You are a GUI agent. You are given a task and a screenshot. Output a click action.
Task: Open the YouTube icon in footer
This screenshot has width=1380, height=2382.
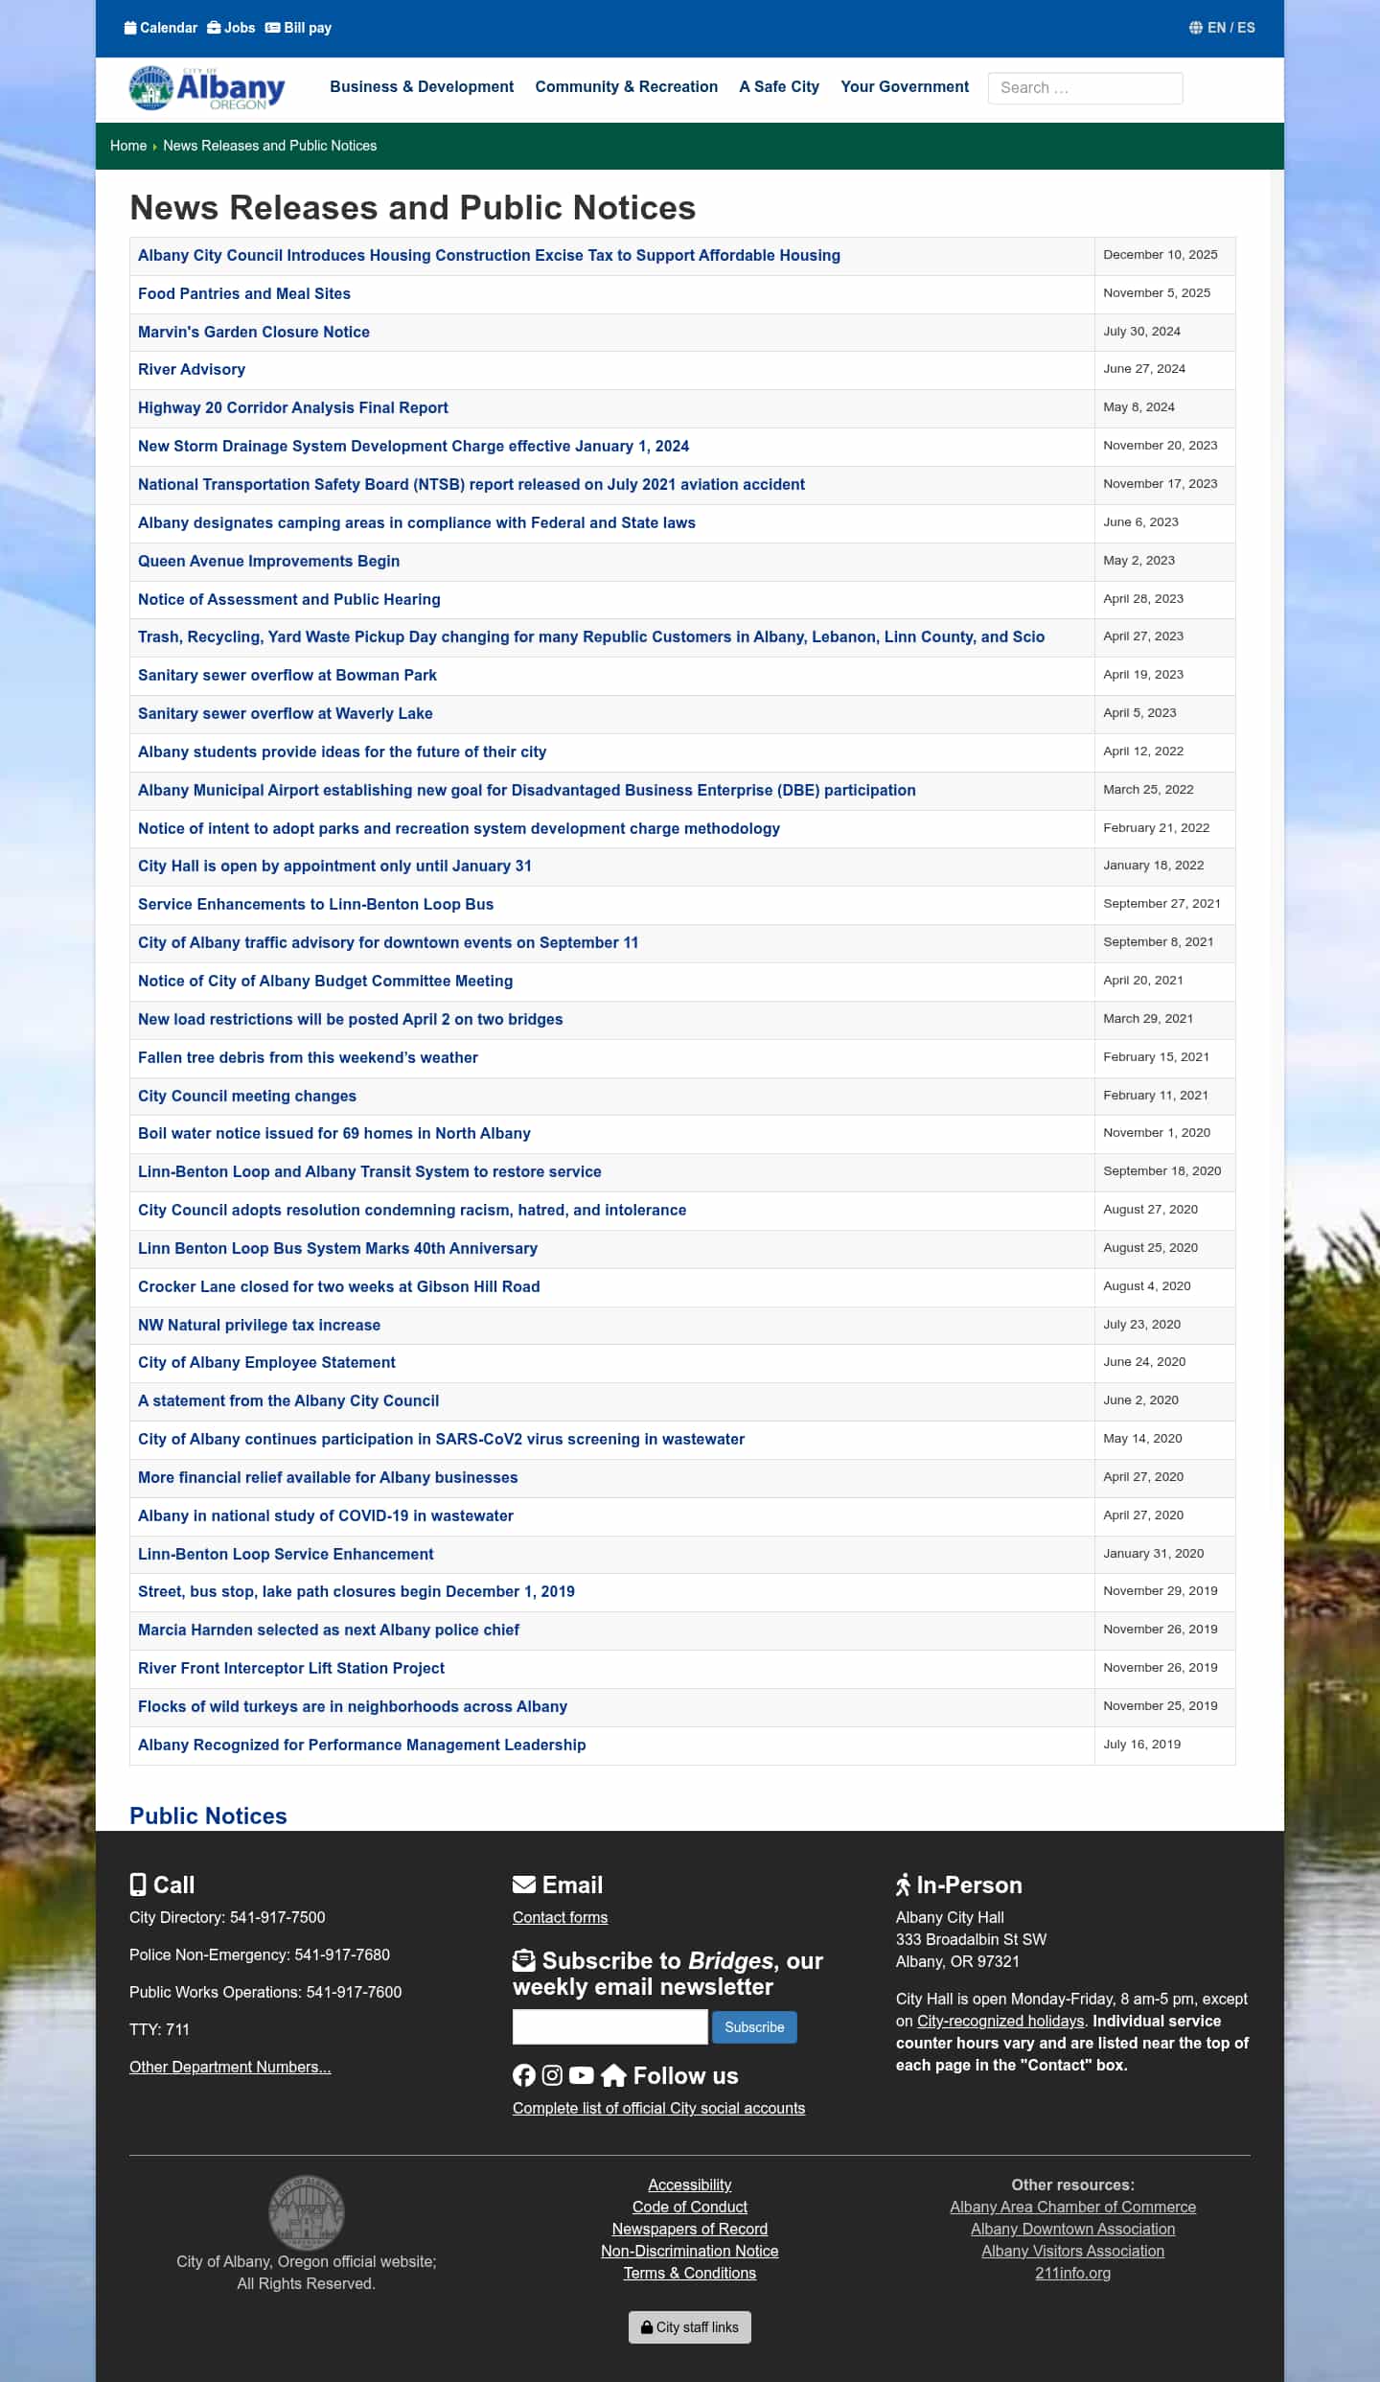(x=581, y=2075)
